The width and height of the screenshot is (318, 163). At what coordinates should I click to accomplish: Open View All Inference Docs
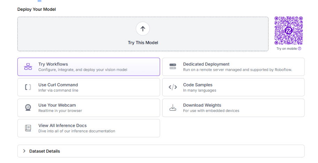[x=89, y=128]
